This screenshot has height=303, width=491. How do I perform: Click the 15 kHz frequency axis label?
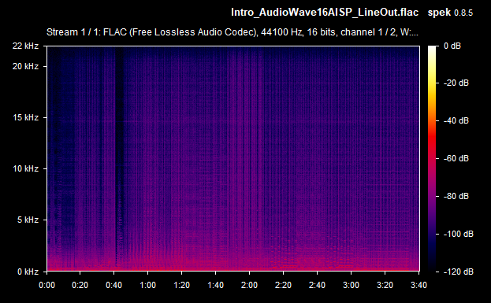tap(25, 117)
